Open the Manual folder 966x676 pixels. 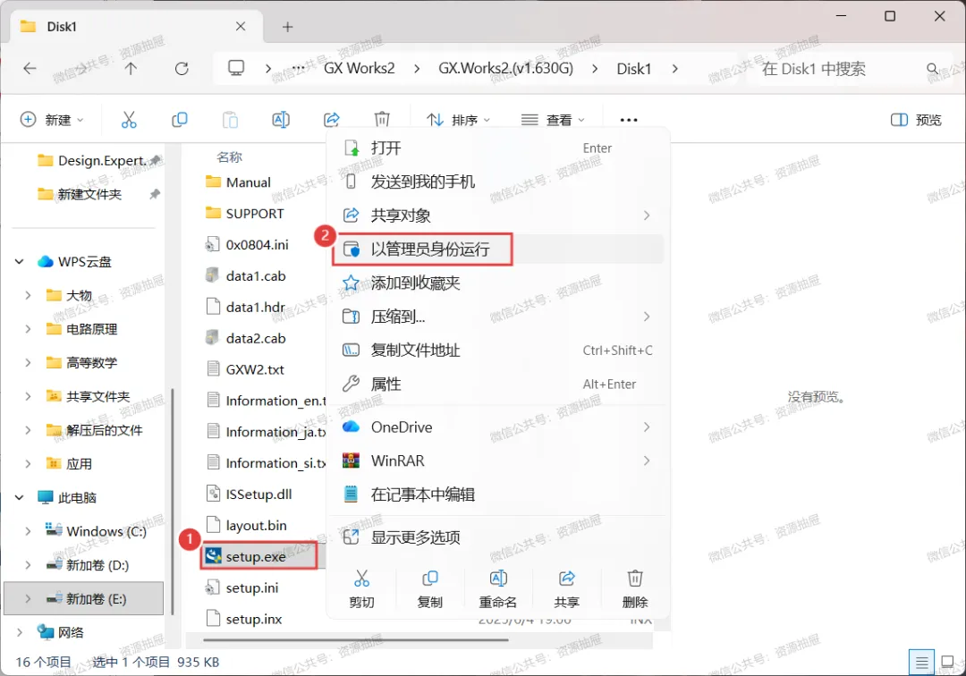(249, 182)
